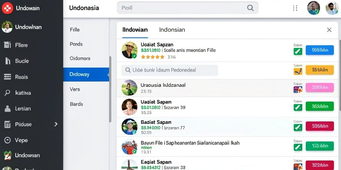Click green 150 button in Bayun File row
This screenshot has height=170, width=341.
coord(320,146)
